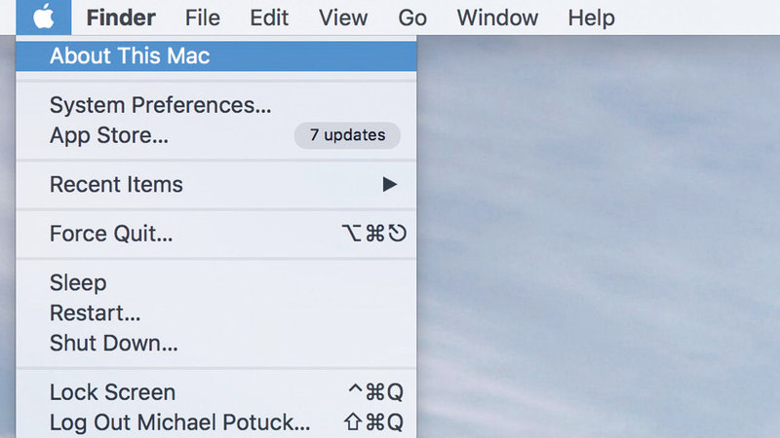The width and height of the screenshot is (780, 438).
Task: Open the File menu
Action: coord(202,18)
